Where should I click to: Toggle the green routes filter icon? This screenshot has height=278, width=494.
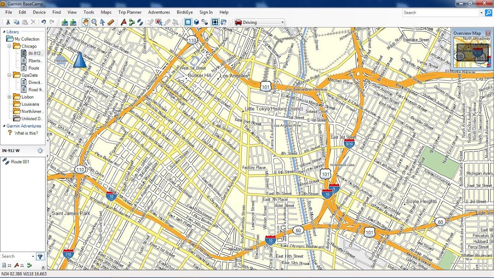[x=30, y=265]
